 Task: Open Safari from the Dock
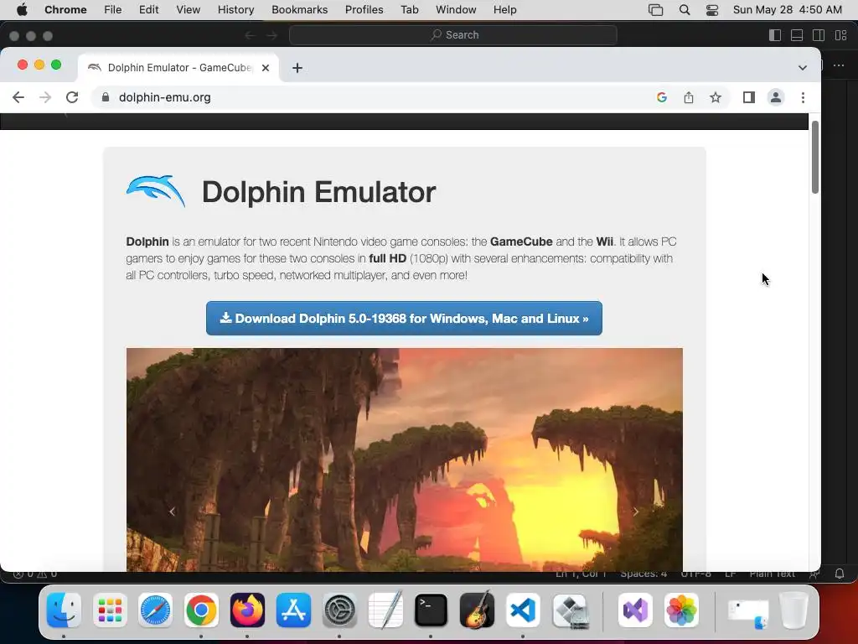[x=155, y=610]
